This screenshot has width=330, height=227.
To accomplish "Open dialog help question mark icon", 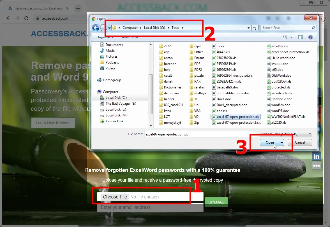I will click(310, 37).
